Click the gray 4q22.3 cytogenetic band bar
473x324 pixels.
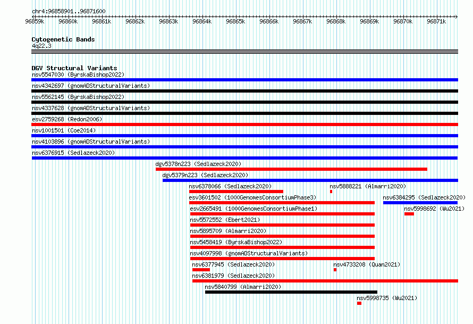click(x=244, y=52)
